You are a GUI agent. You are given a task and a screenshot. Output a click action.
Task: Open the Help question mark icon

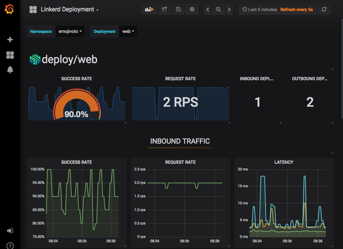click(x=10, y=246)
